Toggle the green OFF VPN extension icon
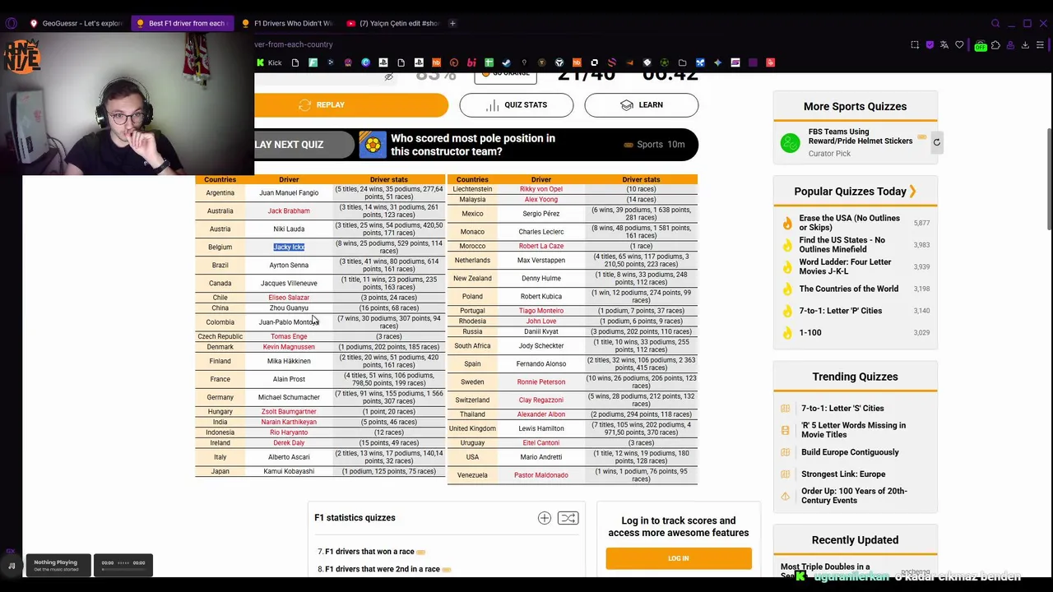This screenshot has height=592, width=1053. coord(980,45)
